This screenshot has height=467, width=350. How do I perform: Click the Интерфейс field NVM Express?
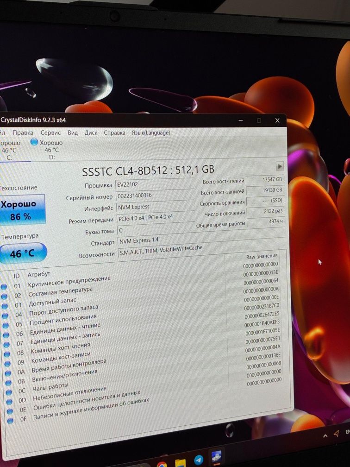point(155,207)
